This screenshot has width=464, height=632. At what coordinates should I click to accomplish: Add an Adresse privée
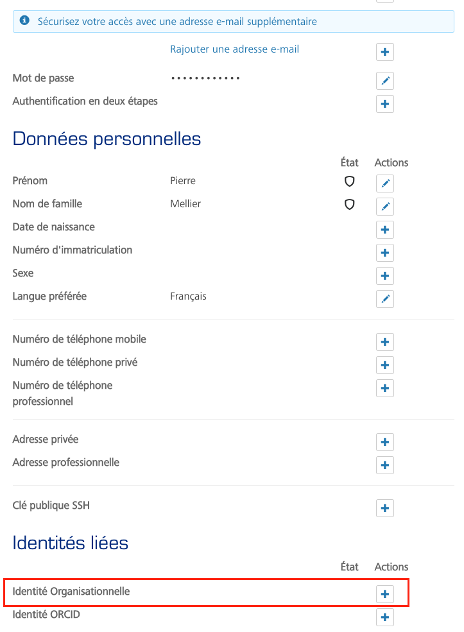[384, 442]
